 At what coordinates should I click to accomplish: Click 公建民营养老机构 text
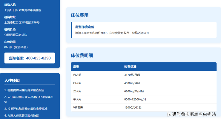[16, 35]
